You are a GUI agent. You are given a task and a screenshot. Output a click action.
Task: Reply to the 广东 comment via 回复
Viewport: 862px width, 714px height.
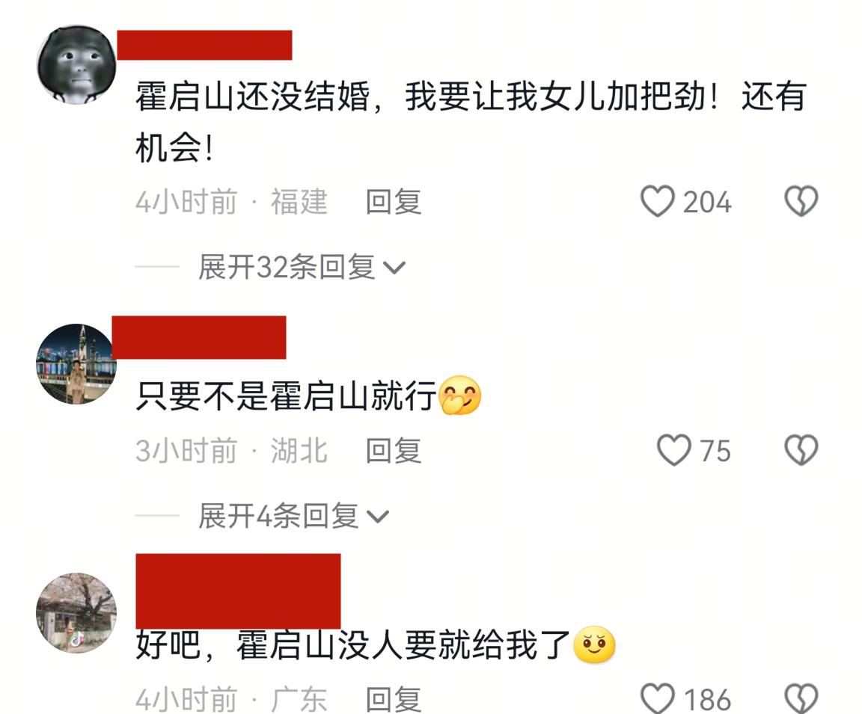click(394, 699)
